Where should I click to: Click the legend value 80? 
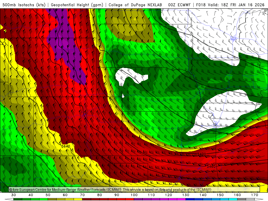click(99, 195)
